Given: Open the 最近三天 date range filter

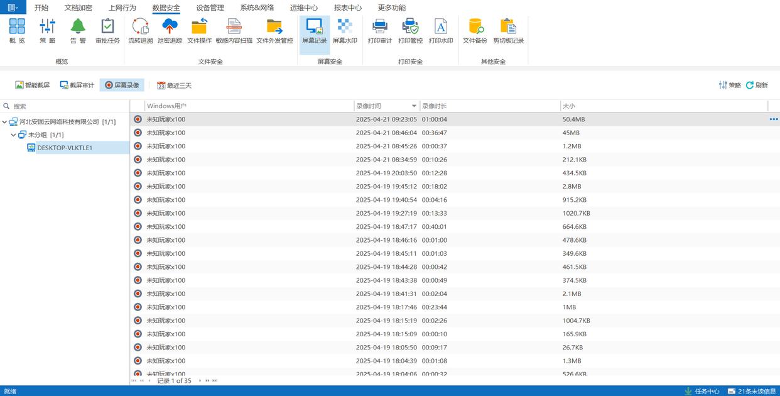Looking at the screenshot, I should point(174,85).
